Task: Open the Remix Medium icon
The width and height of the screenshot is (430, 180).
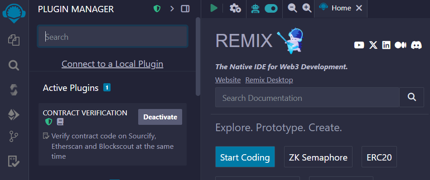Action: pyautogui.click(x=401, y=45)
